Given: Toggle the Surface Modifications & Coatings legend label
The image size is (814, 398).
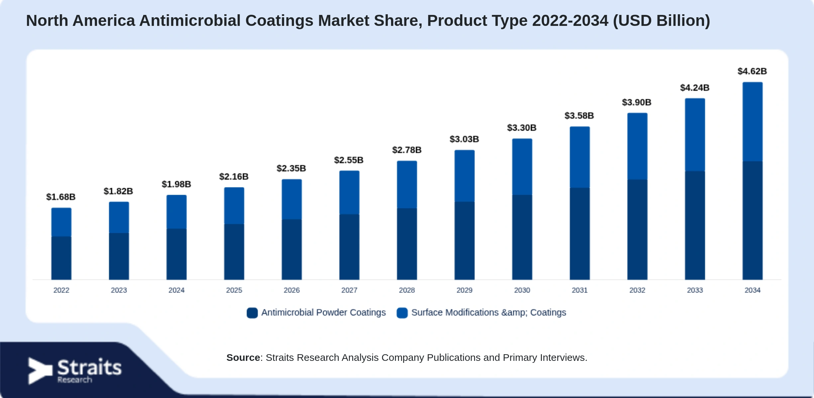Looking at the screenshot, I should [x=488, y=312].
